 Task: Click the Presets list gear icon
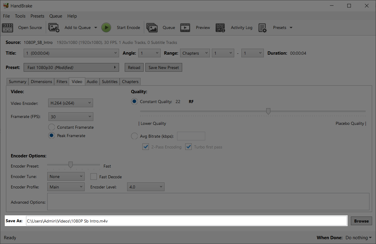pos(263,28)
